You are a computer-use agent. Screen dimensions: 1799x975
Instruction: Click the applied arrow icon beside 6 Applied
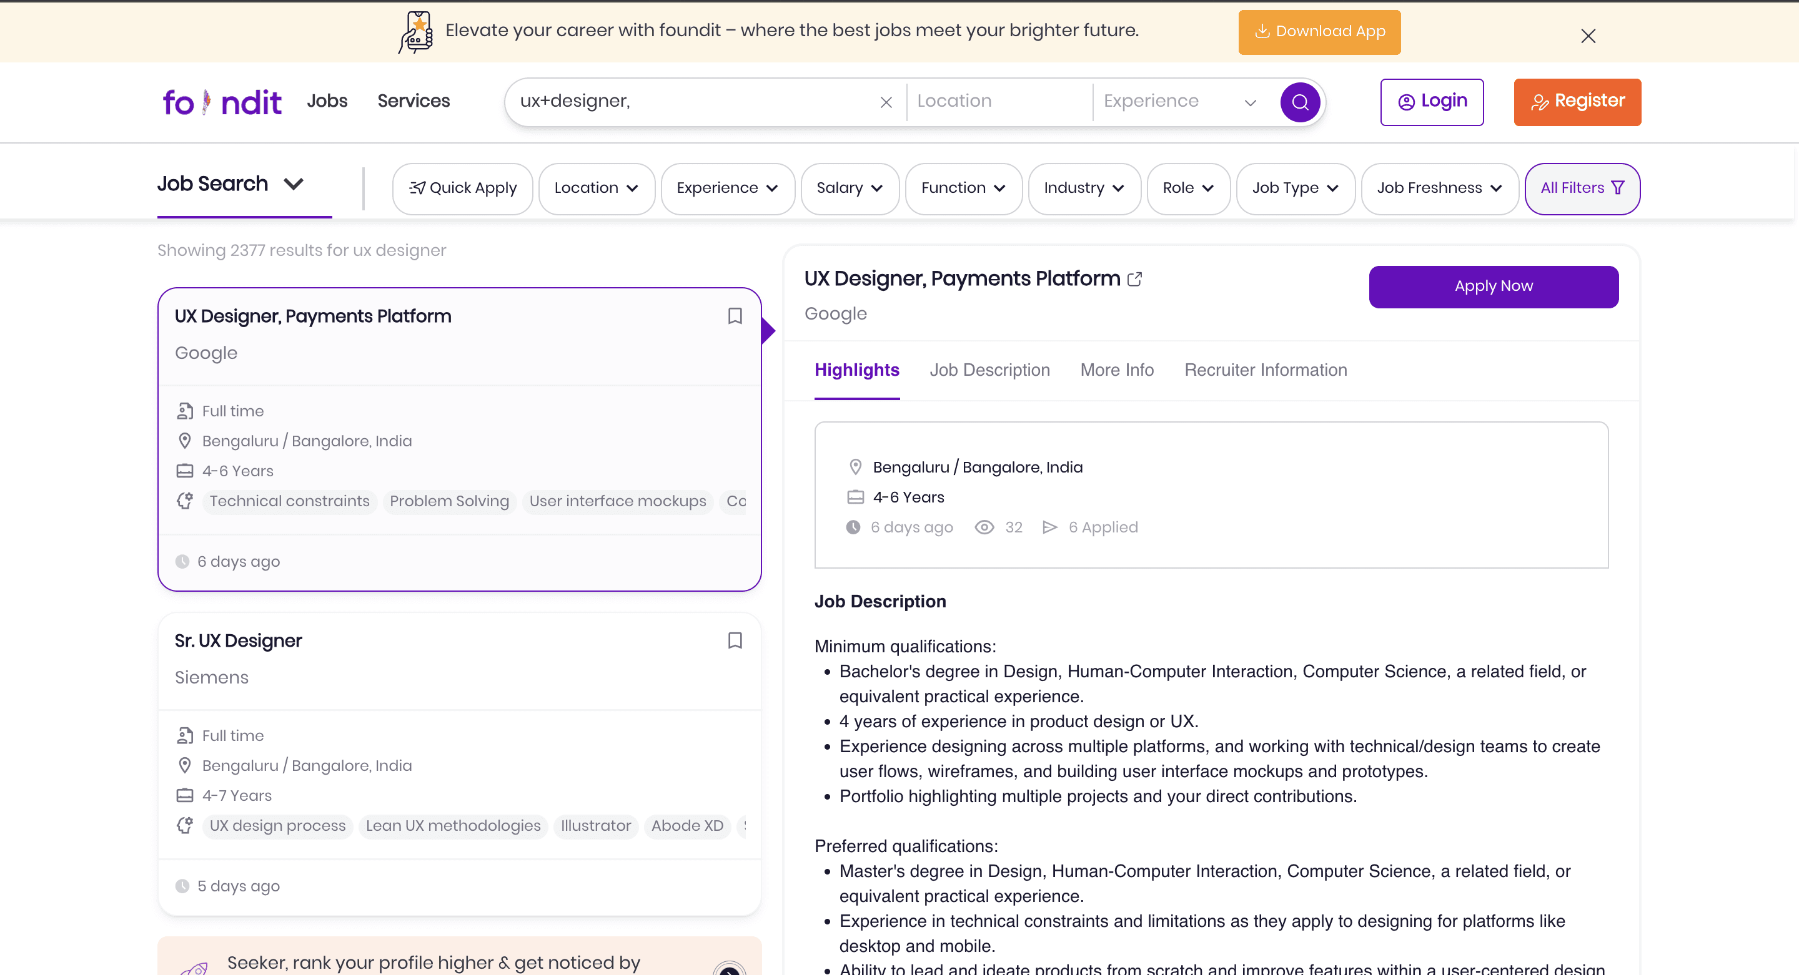click(x=1049, y=527)
